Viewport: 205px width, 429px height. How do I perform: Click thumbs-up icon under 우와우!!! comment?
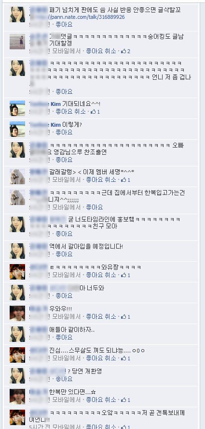click(x=123, y=317)
